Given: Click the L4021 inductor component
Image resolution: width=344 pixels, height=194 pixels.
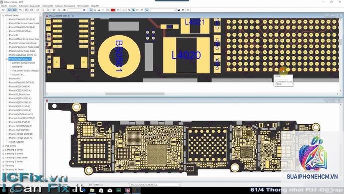Looking at the screenshot, I should (195, 26).
